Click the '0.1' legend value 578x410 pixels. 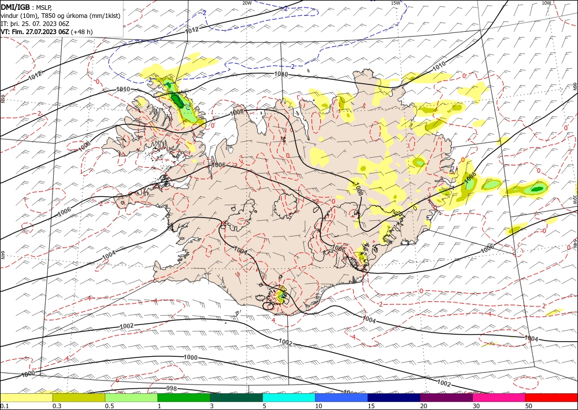(x=4, y=406)
